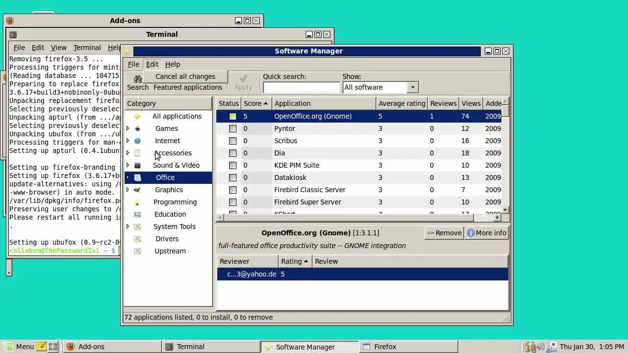Viewport: 628px width, 353px height.
Task: Click the Graphics category icon
Action: [137, 190]
